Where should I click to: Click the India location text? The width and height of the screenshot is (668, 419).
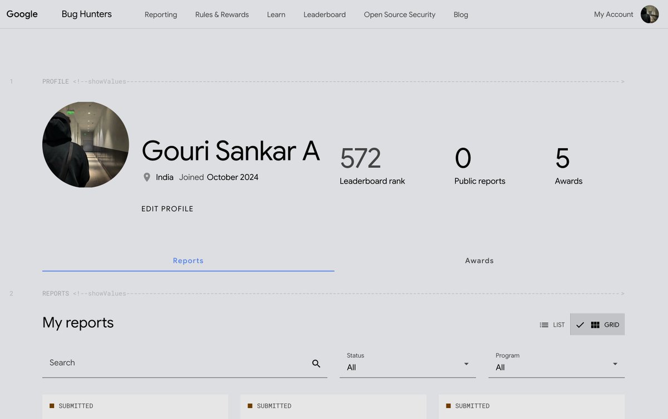tap(165, 177)
